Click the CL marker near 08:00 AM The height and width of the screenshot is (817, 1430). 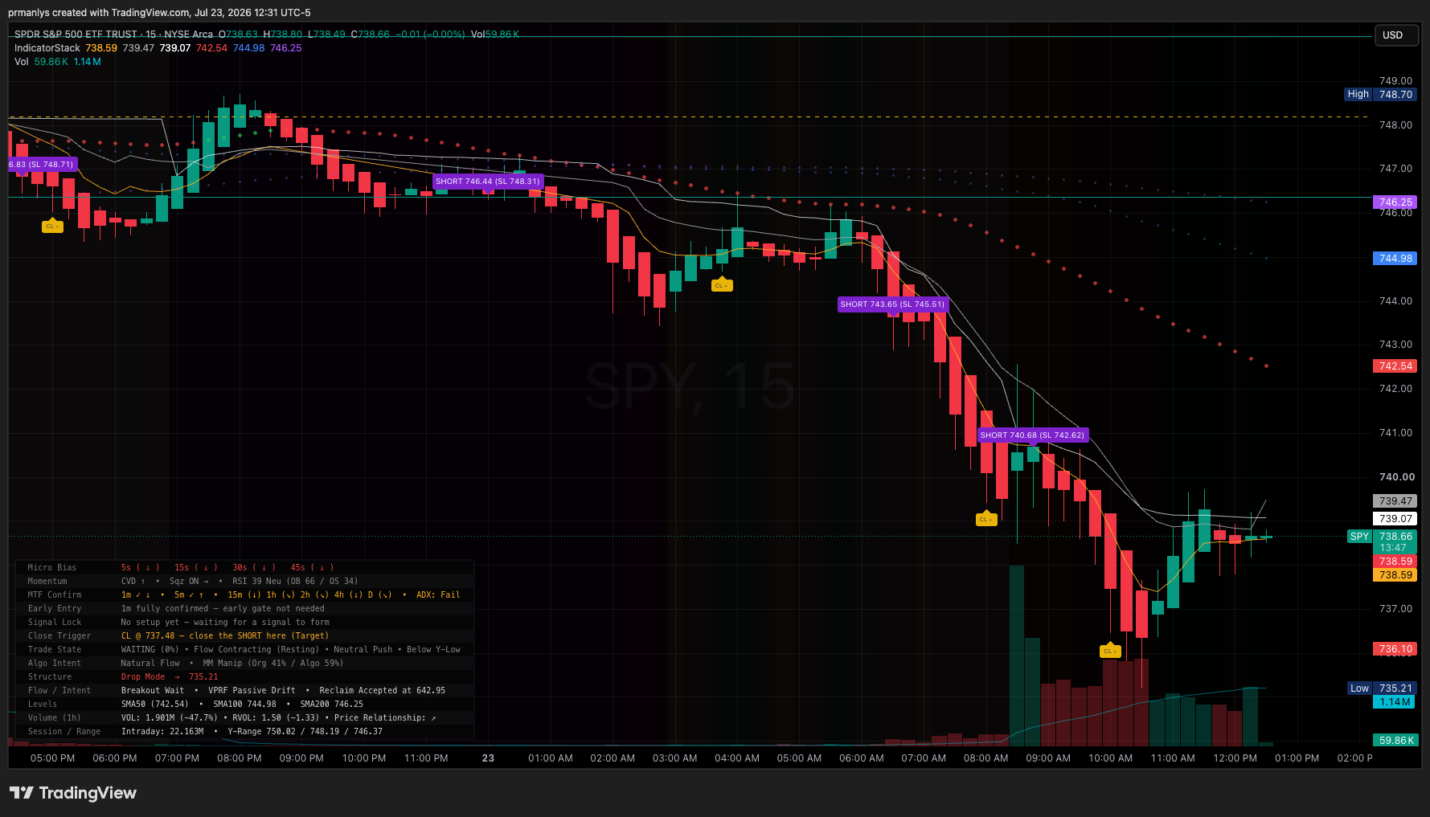tap(986, 519)
